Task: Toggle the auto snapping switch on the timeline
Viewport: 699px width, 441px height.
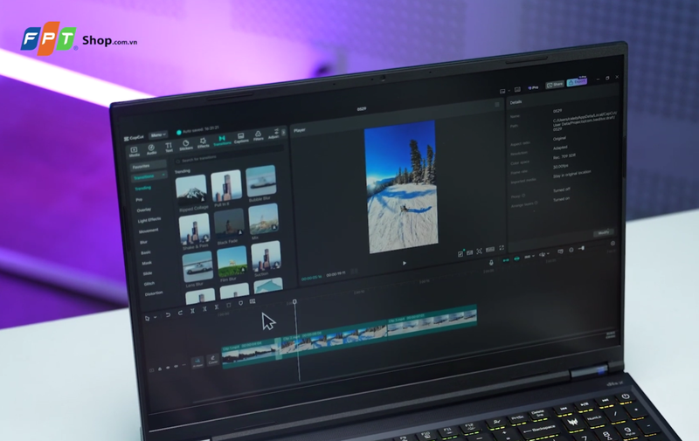Action: [516, 258]
